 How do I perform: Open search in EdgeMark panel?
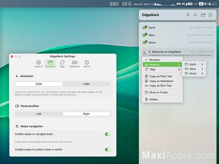(196, 15)
